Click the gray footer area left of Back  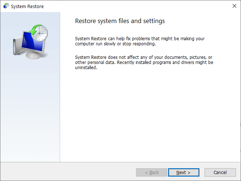coord(66,172)
